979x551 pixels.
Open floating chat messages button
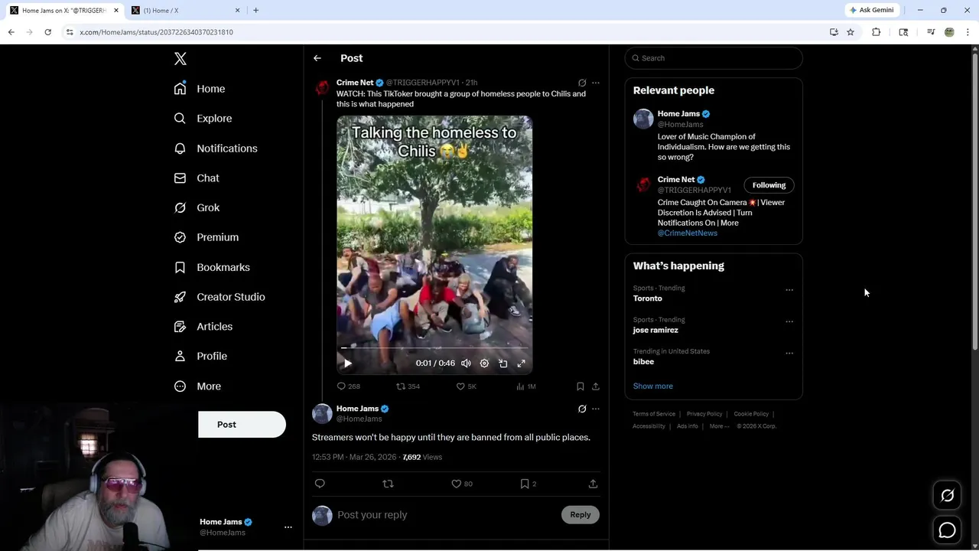click(947, 530)
